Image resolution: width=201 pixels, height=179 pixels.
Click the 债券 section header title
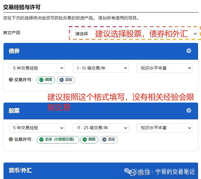(x=14, y=51)
